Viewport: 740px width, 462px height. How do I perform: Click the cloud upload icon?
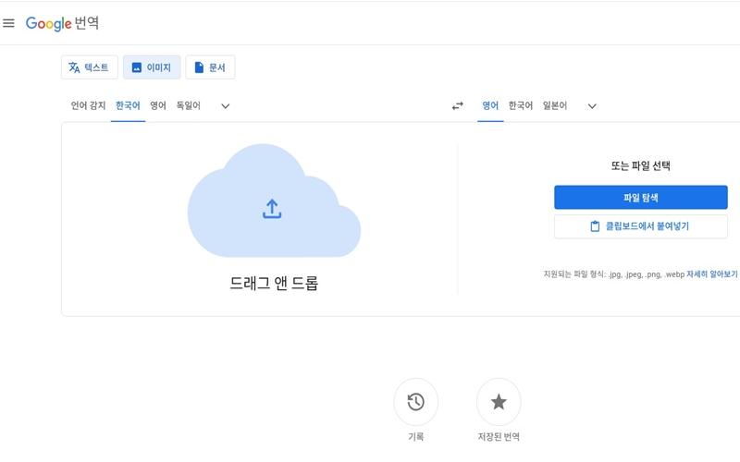coord(272,209)
